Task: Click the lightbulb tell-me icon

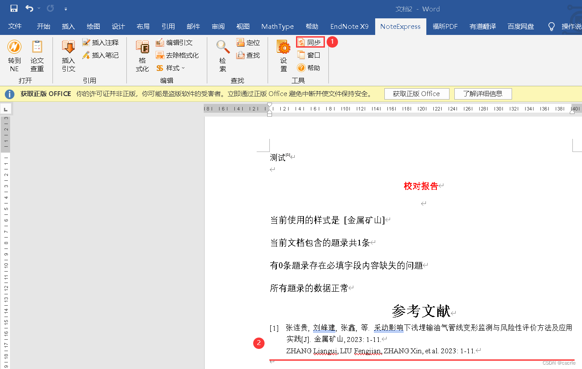Action: [x=551, y=27]
